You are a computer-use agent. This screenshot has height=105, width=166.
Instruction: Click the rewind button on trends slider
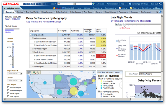120,24
